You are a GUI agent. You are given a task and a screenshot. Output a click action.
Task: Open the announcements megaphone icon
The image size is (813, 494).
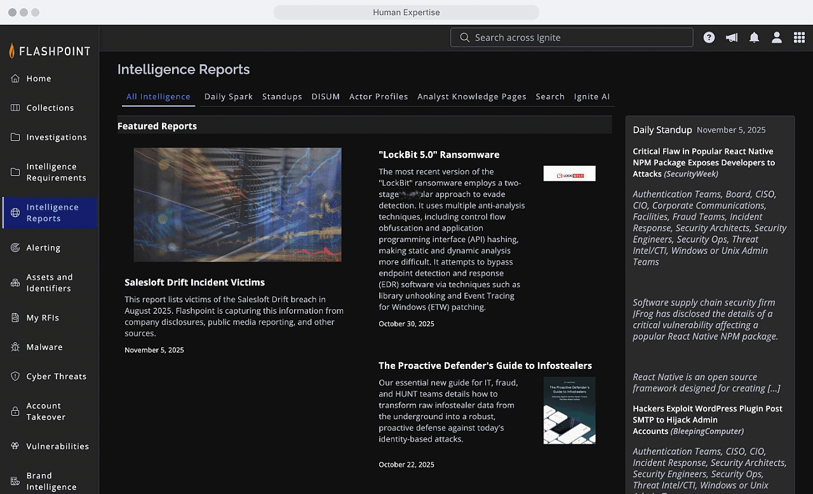pyautogui.click(x=732, y=37)
